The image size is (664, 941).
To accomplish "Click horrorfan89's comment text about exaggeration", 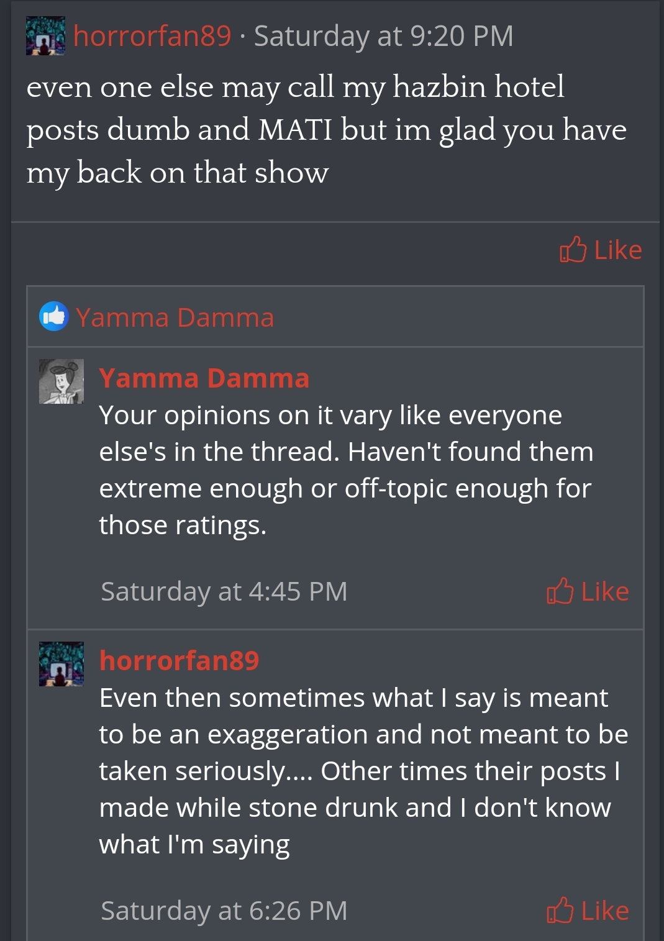I will (x=363, y=771).
